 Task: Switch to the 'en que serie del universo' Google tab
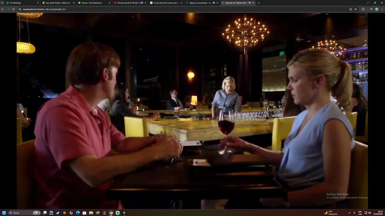[166, 3]
